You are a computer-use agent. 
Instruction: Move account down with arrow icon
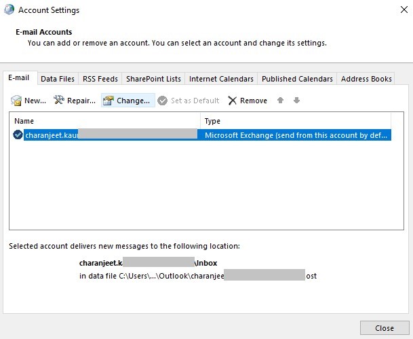pos(296,101)
